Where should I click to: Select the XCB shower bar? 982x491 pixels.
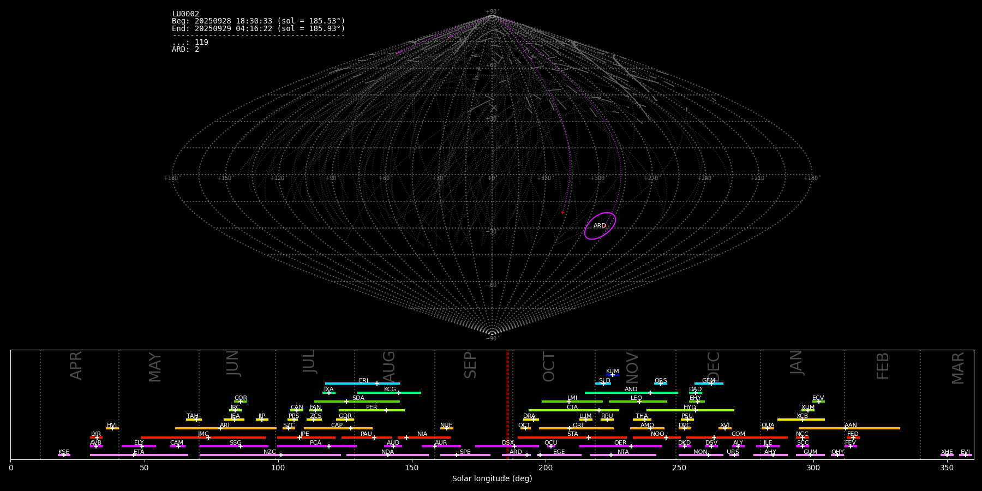tap(801, 420)
